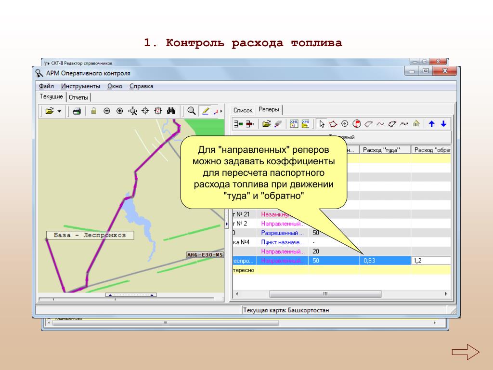The width and height of the screenshot is (493, 370).
Task: Select the 'Направленный' row with value 20
Action: (341, 251)
